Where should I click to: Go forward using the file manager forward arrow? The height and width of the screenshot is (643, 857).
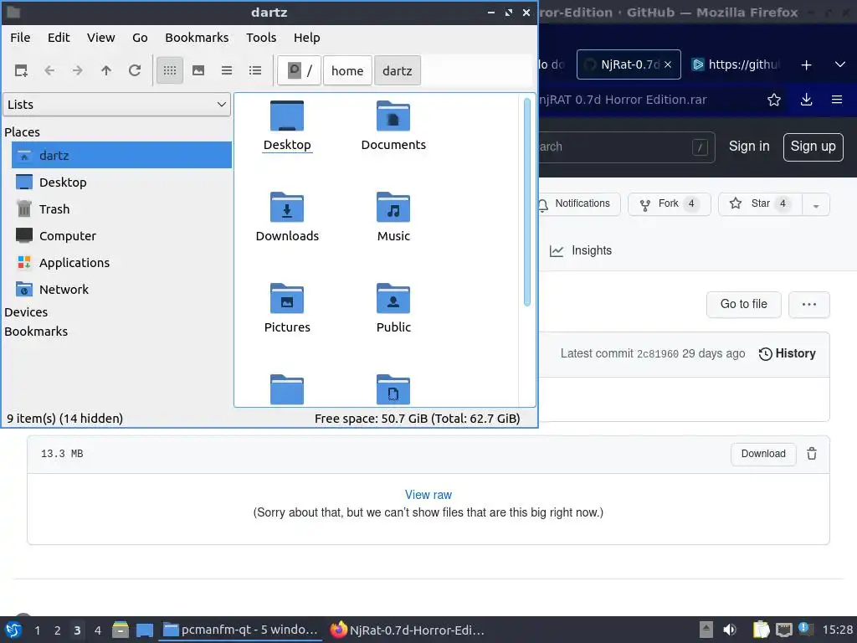78,70
